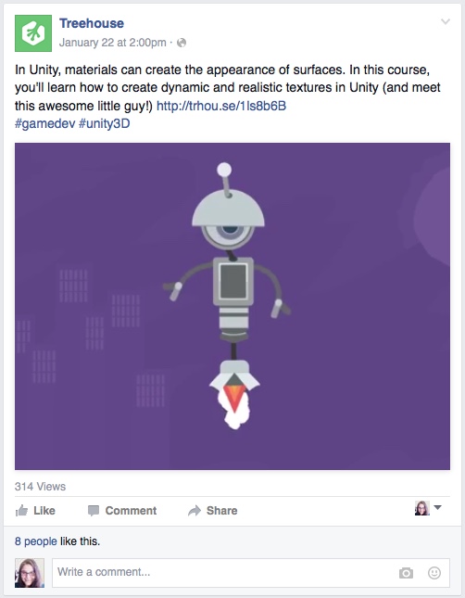Click the Comment button label
Viewport: 465px width, 598px height.
point(131,510)
